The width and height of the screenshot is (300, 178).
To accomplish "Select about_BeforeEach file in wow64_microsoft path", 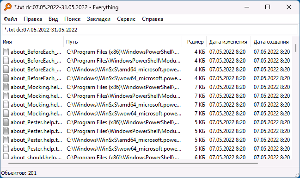I will 36,78.
